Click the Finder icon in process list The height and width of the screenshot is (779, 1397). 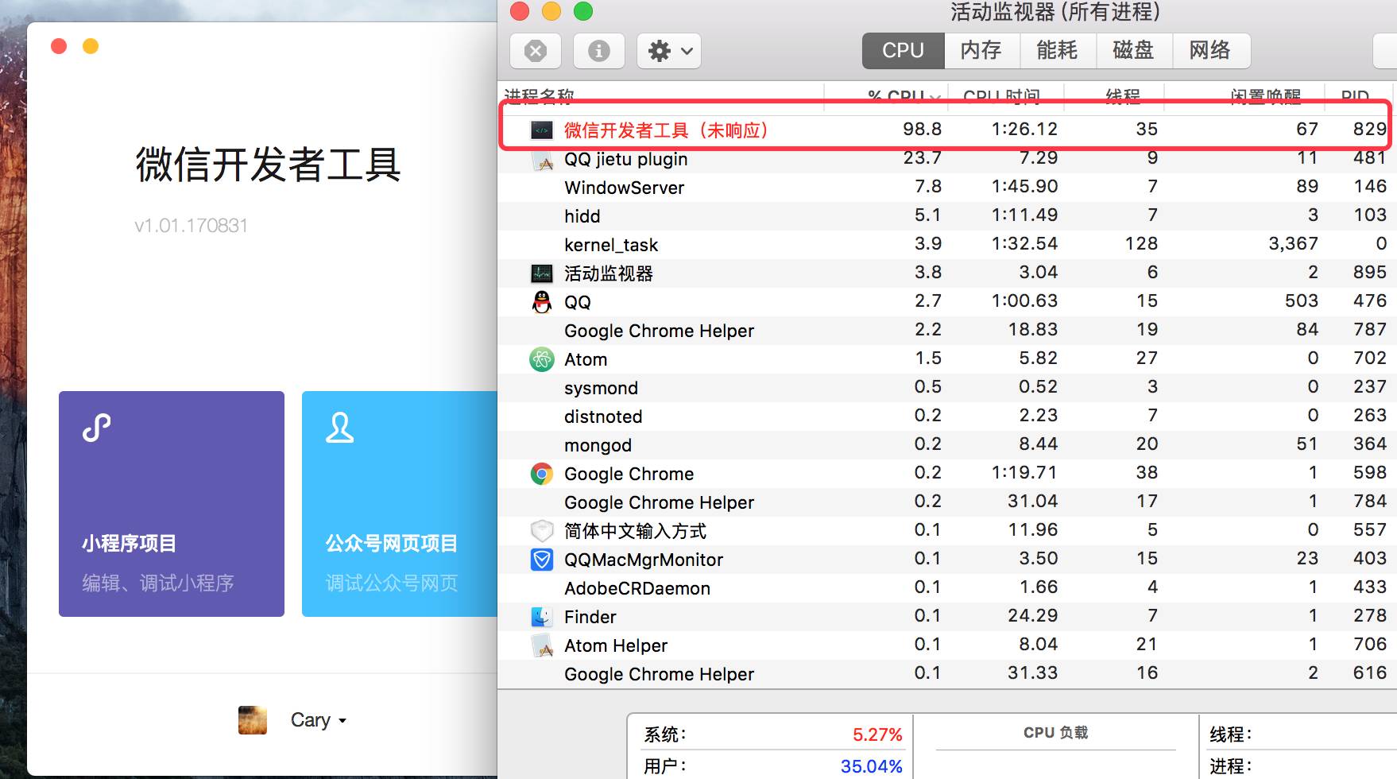point(542,617)
